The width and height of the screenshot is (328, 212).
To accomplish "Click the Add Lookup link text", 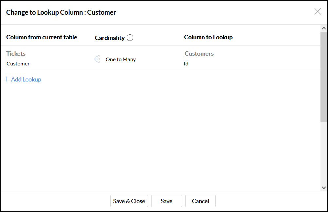I will (26, 79).
